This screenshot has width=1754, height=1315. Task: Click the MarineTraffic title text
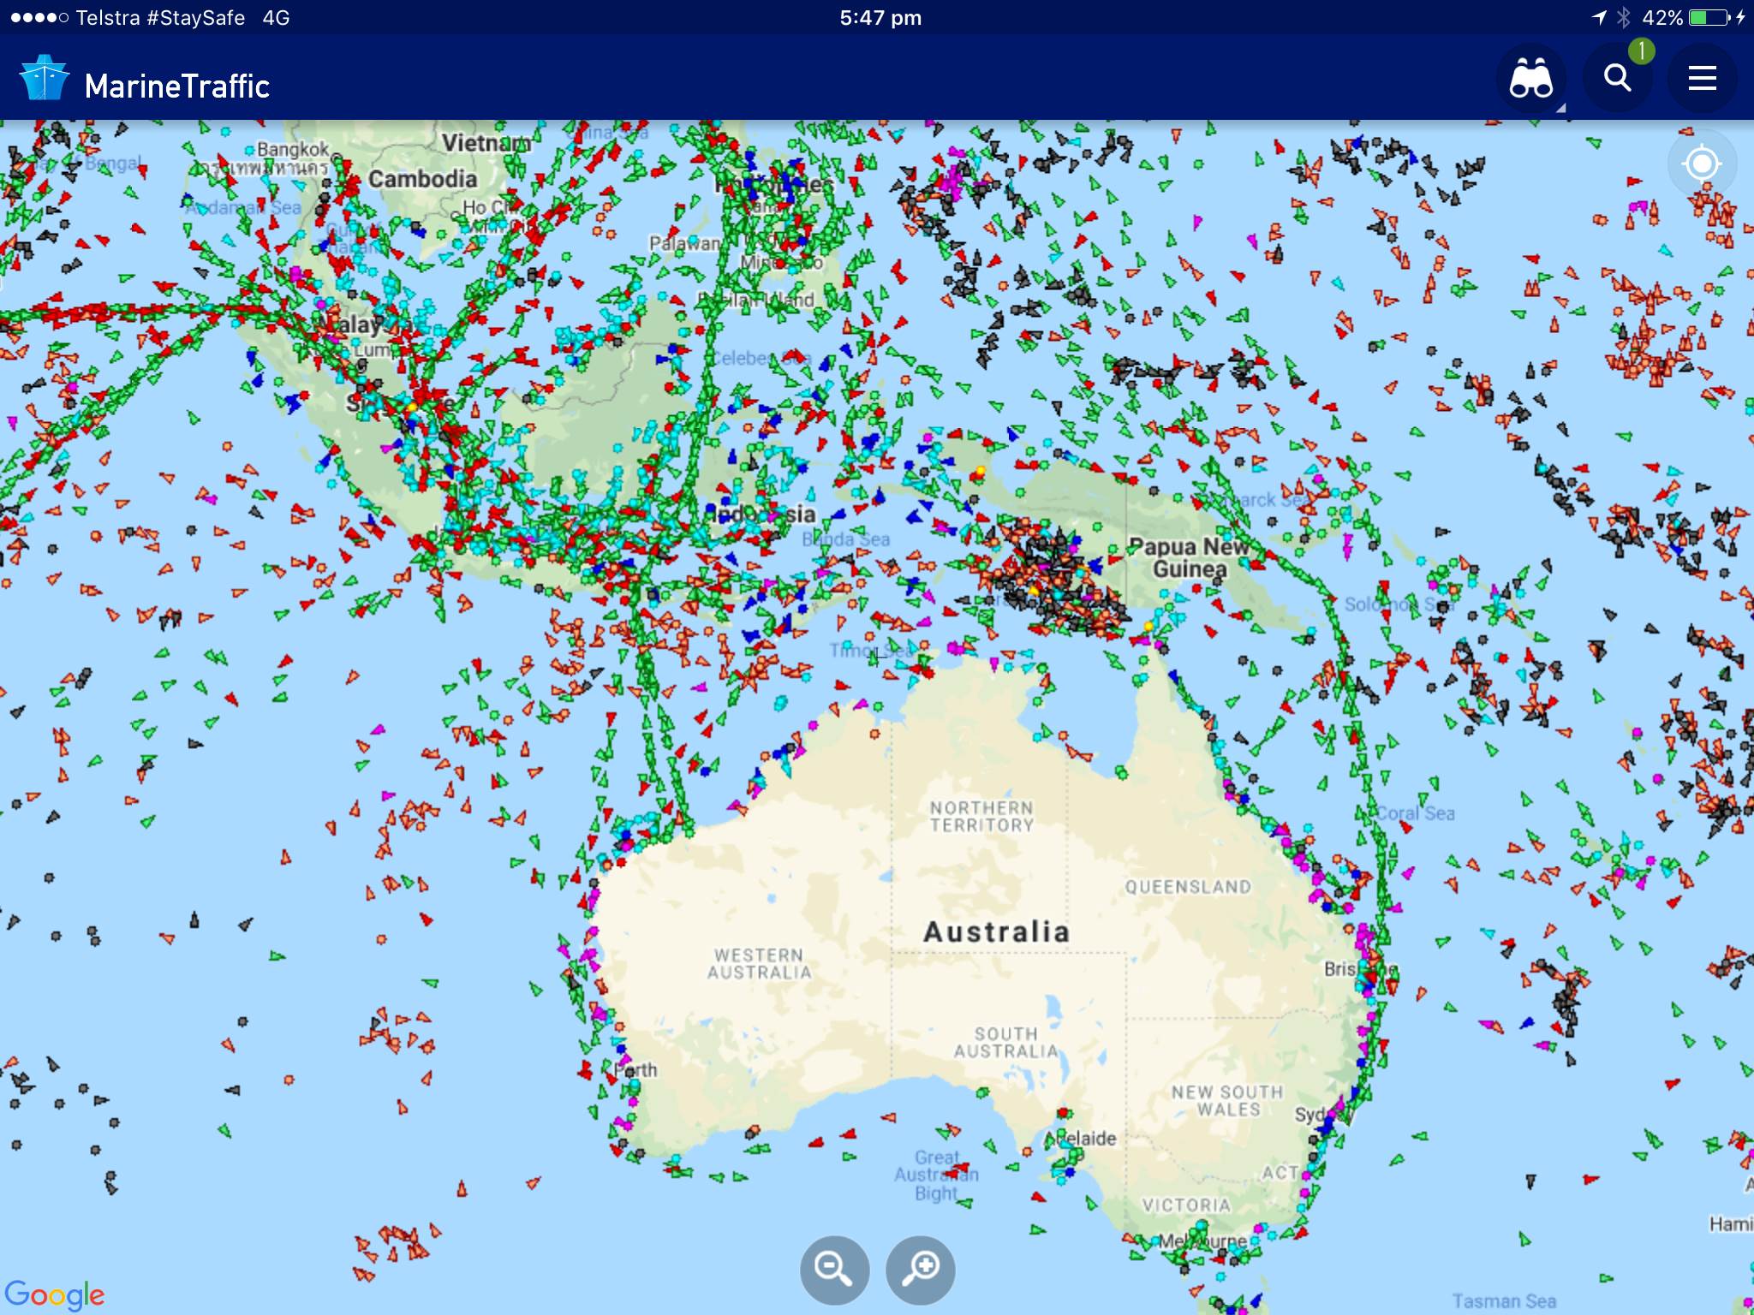click(177, 86)
